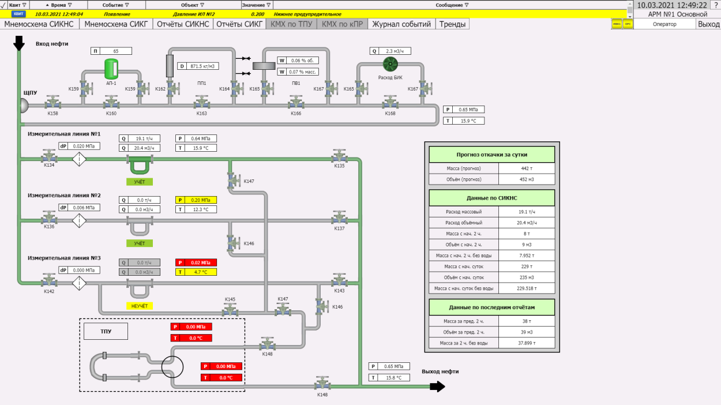Click valve K142 on measuring line №3
This screenshot has width=721, height=405.
49,281
